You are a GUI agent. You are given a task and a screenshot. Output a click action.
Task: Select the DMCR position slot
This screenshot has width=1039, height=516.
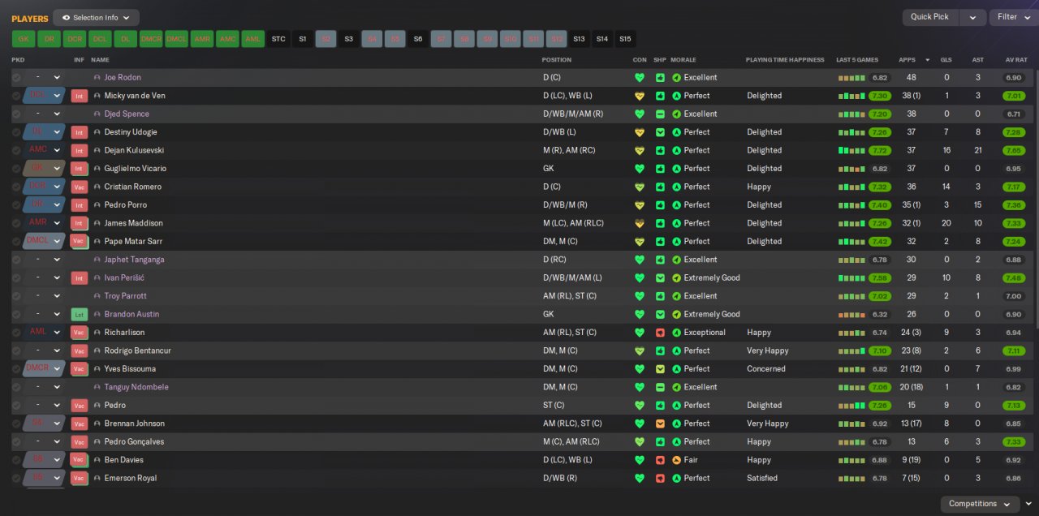coord(151,39)
